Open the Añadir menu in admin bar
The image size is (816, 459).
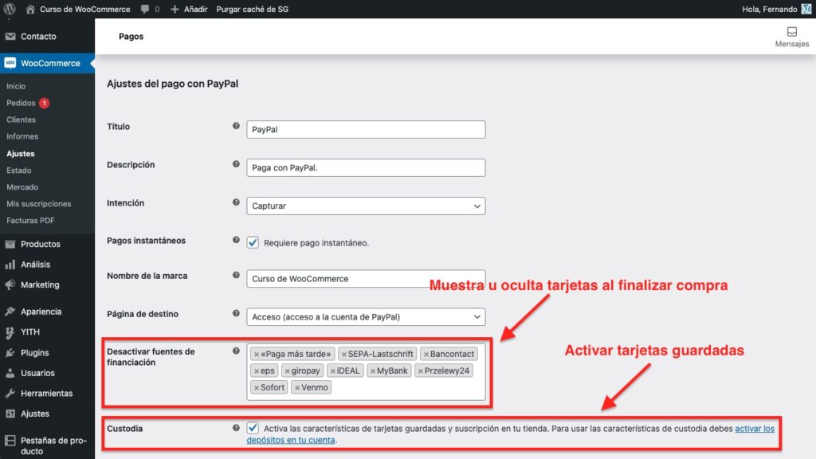tap(189, 9)
